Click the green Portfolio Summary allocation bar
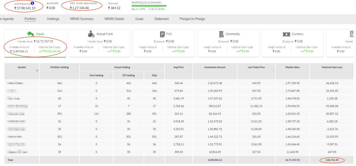This screenshot has width=356, height=166. (149, 6)
